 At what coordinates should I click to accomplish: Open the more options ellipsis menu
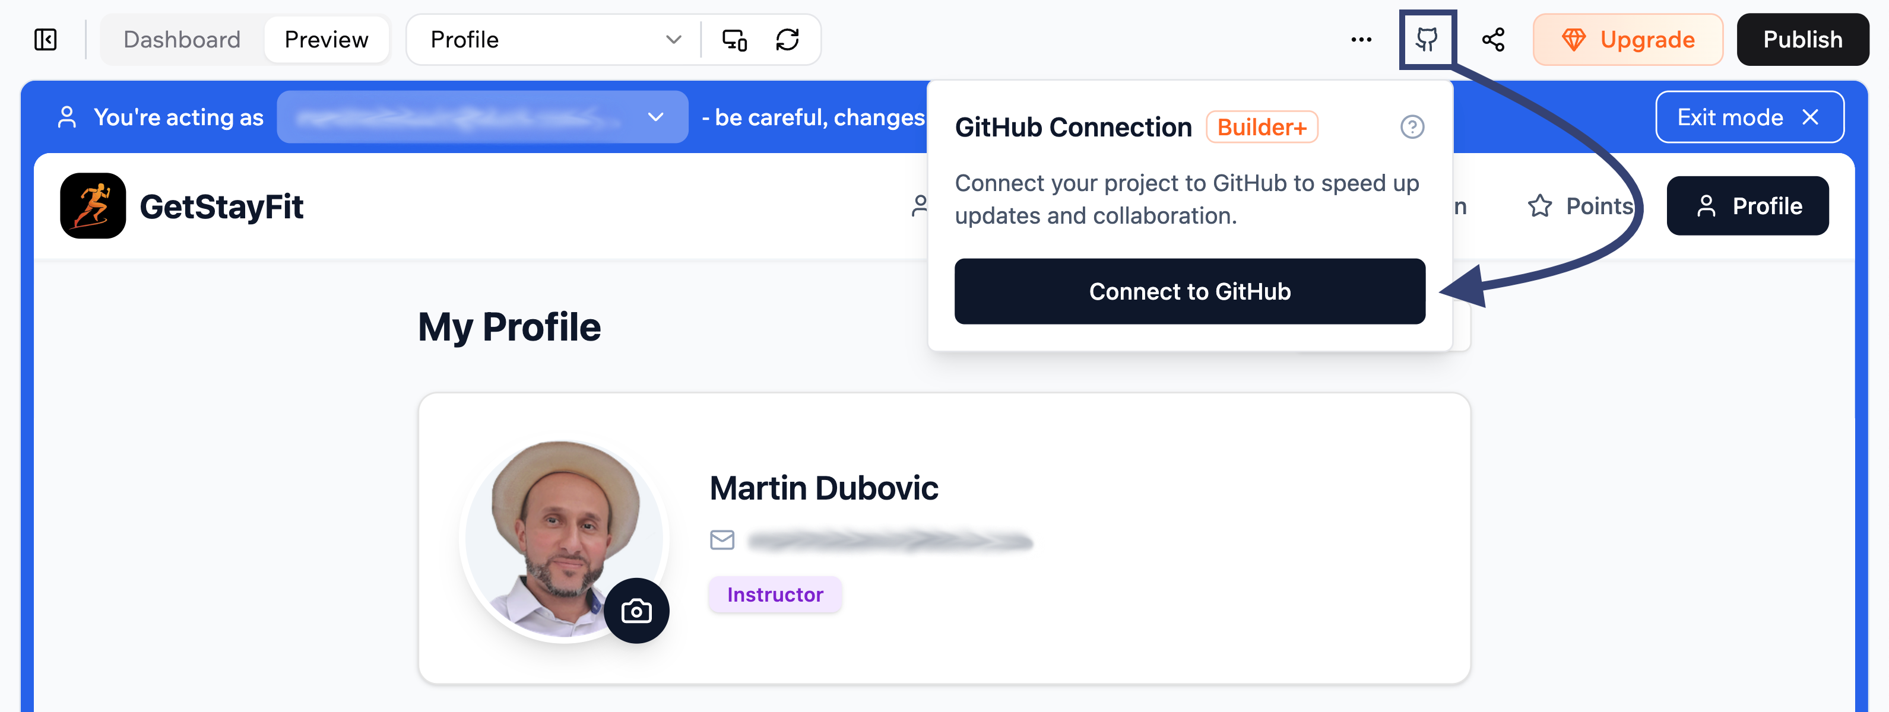1361,40
